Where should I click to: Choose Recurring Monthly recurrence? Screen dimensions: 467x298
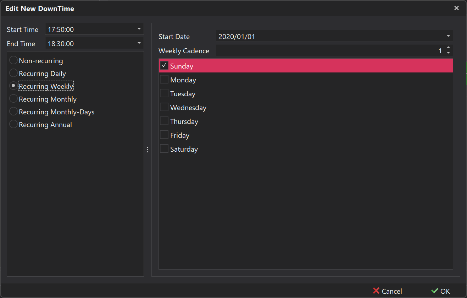(13, 99)
